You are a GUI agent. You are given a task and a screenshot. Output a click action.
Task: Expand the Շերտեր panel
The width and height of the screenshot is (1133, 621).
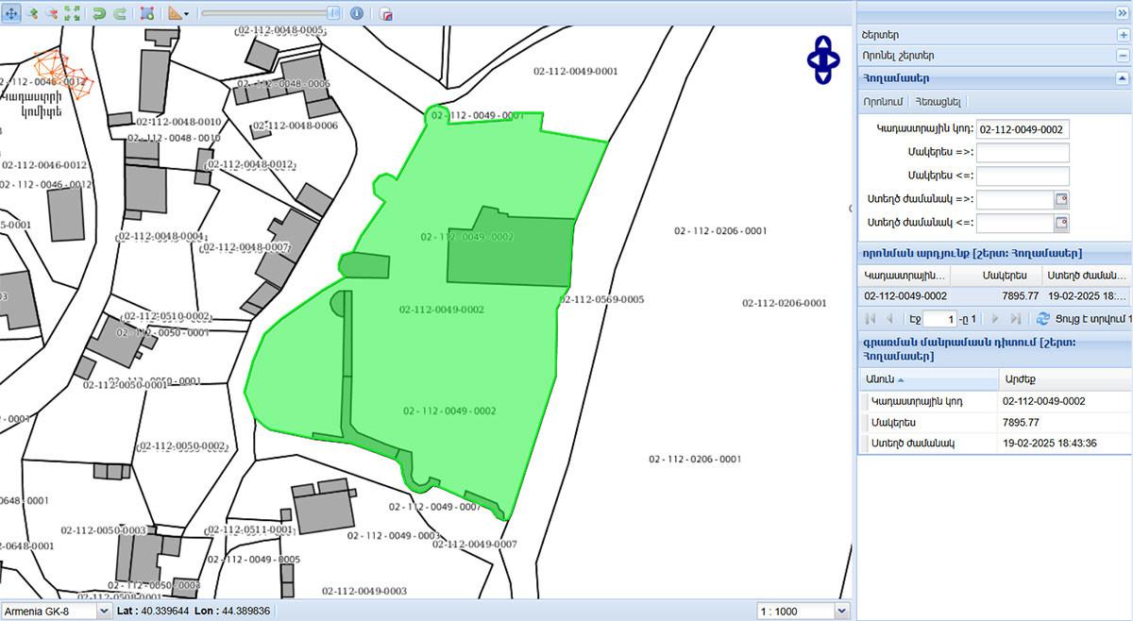click(1123, 34)
